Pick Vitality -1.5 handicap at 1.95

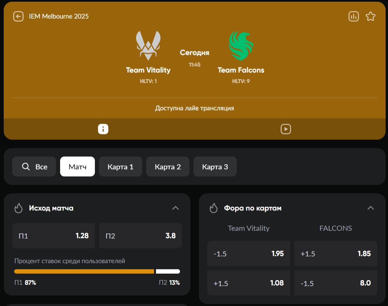249,254
